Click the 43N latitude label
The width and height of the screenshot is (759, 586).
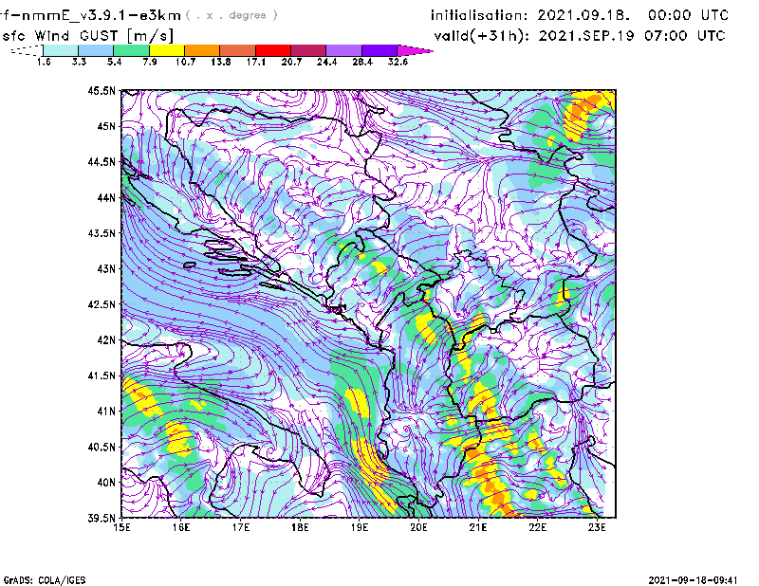click(106, 268)
